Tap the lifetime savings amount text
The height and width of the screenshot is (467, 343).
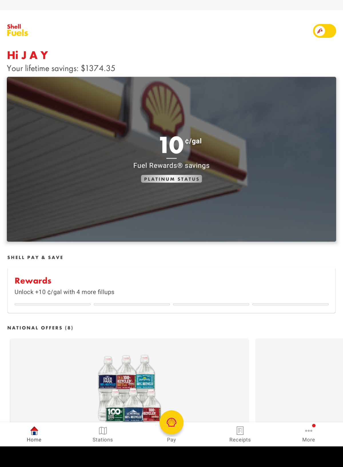(98, 68)
